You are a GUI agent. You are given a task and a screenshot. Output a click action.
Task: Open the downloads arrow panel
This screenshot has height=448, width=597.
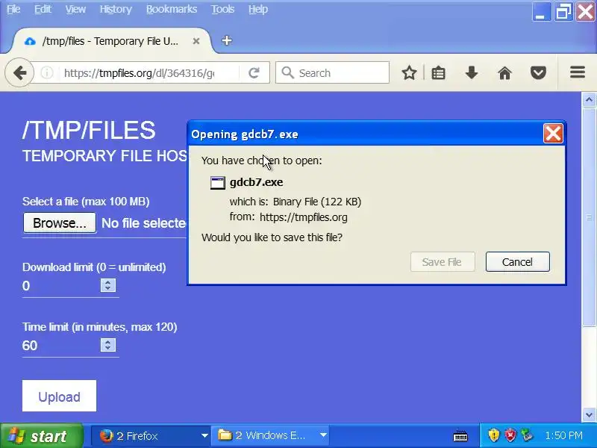pos(472,72)
